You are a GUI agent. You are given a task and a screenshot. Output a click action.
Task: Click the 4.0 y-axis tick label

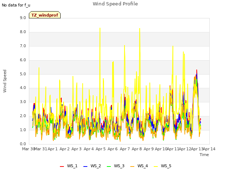pyautogui.click(x=23, y=88)
